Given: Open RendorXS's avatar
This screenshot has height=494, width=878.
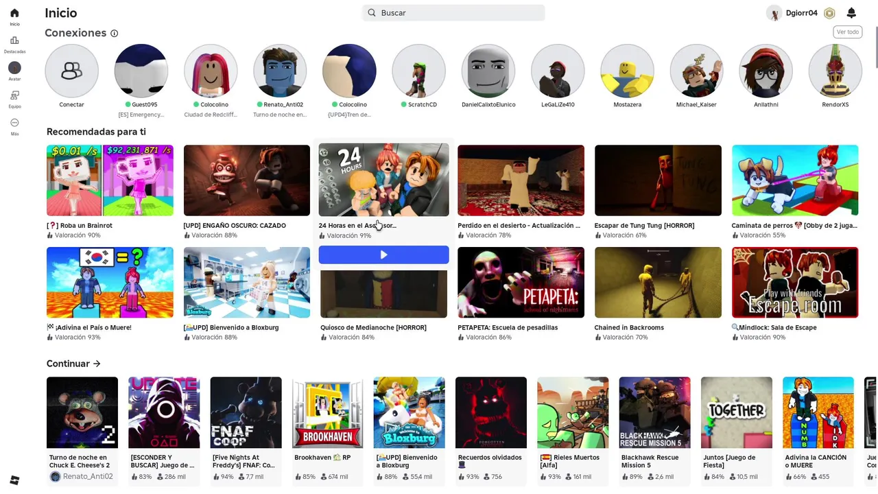Looking at the screenshot, I should 835,71.
